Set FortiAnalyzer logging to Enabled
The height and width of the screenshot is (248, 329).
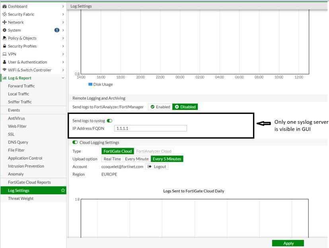point(160,107)
